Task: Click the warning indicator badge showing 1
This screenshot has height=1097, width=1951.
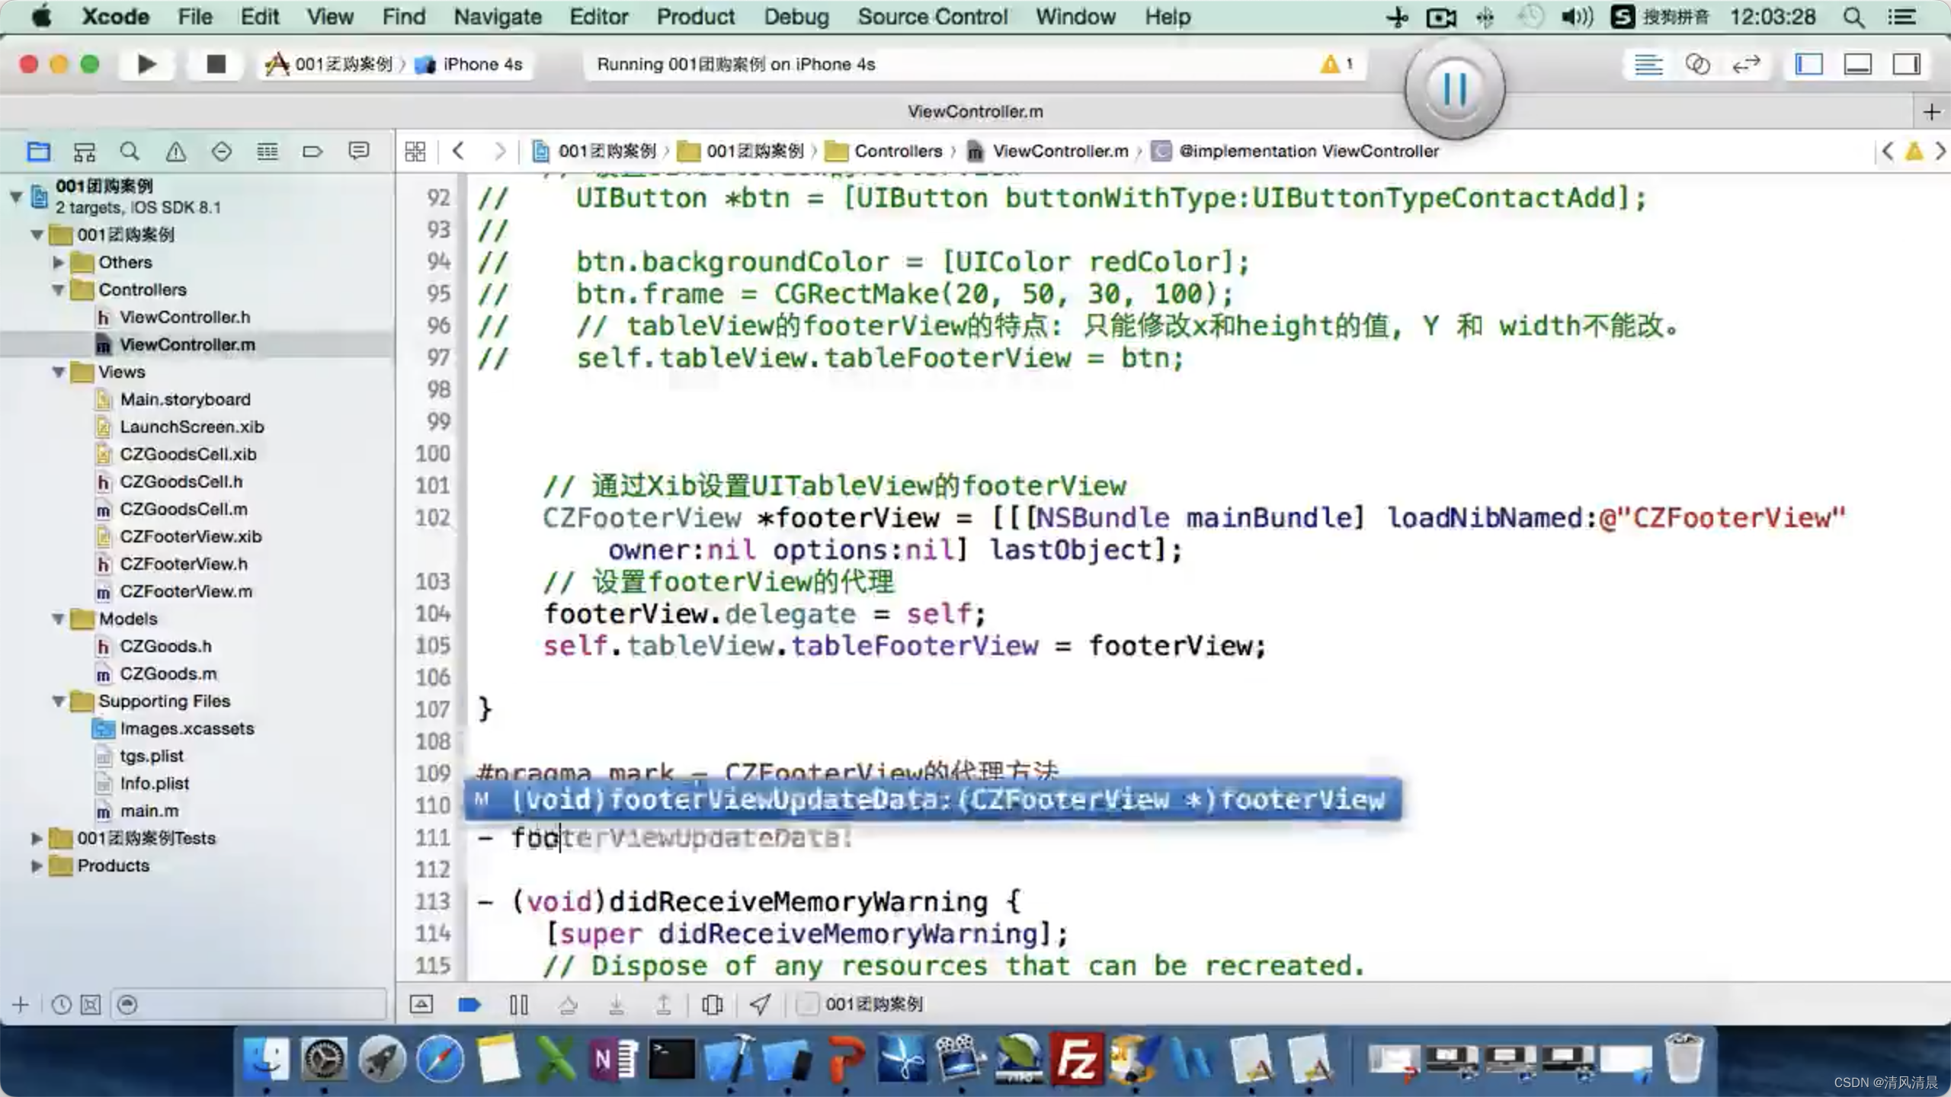Action: pyautogui.click(x=1338, y=63)
